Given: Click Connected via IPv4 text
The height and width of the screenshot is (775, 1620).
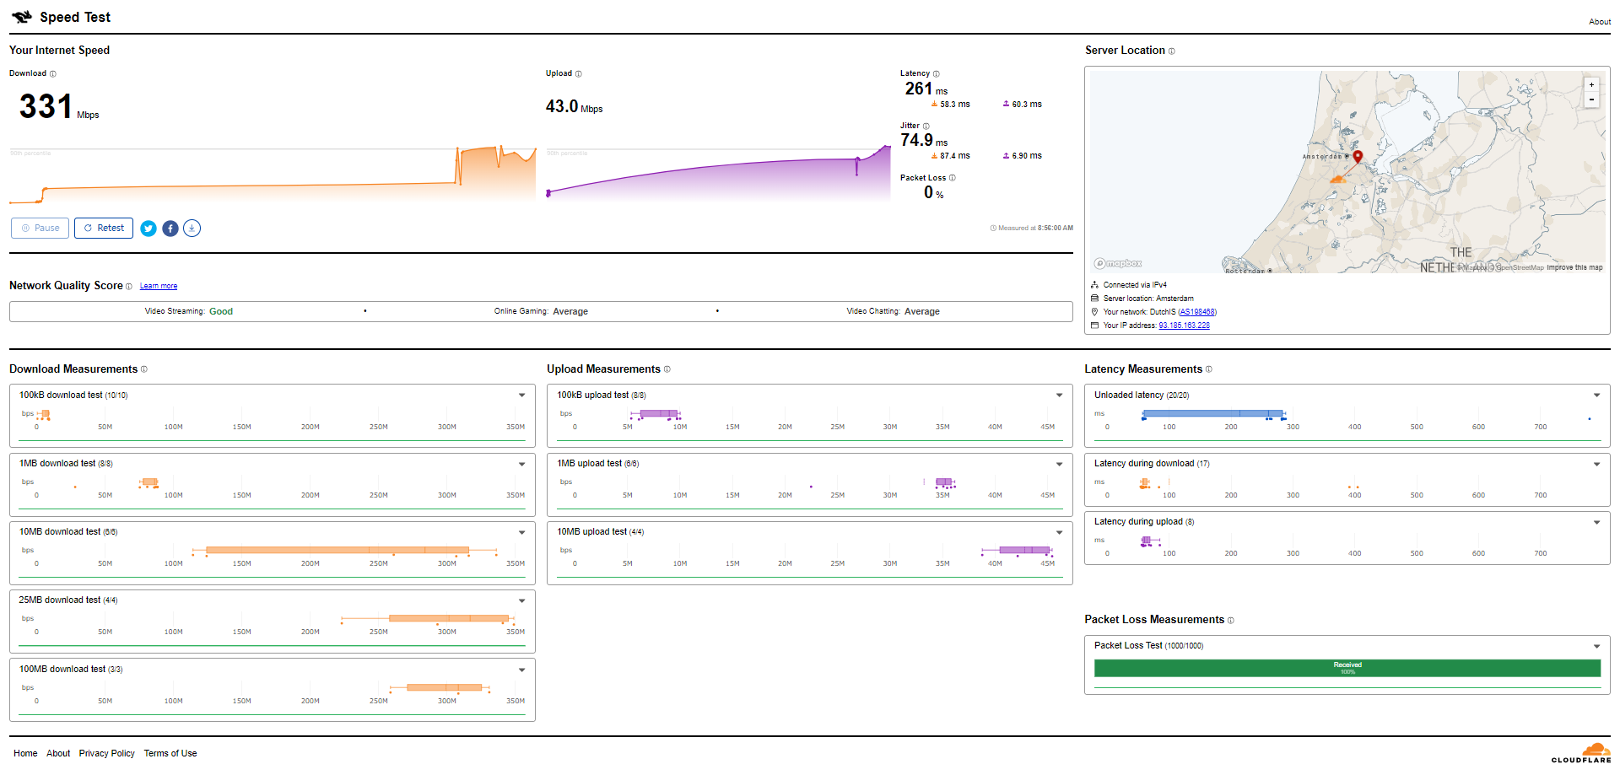Looking at the screenshot, I should point(1135,285).
